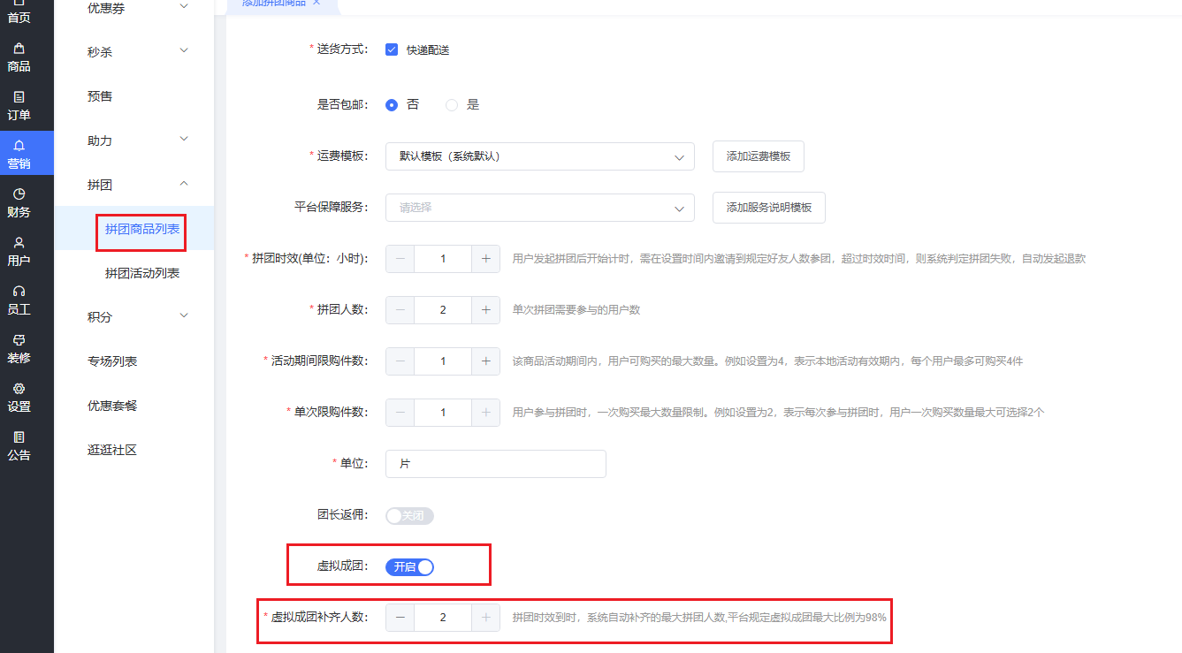Viewport: 1182px width, 653px height.
Task: Increase 拼团人数 with the plus button
Action: point(485,310)
